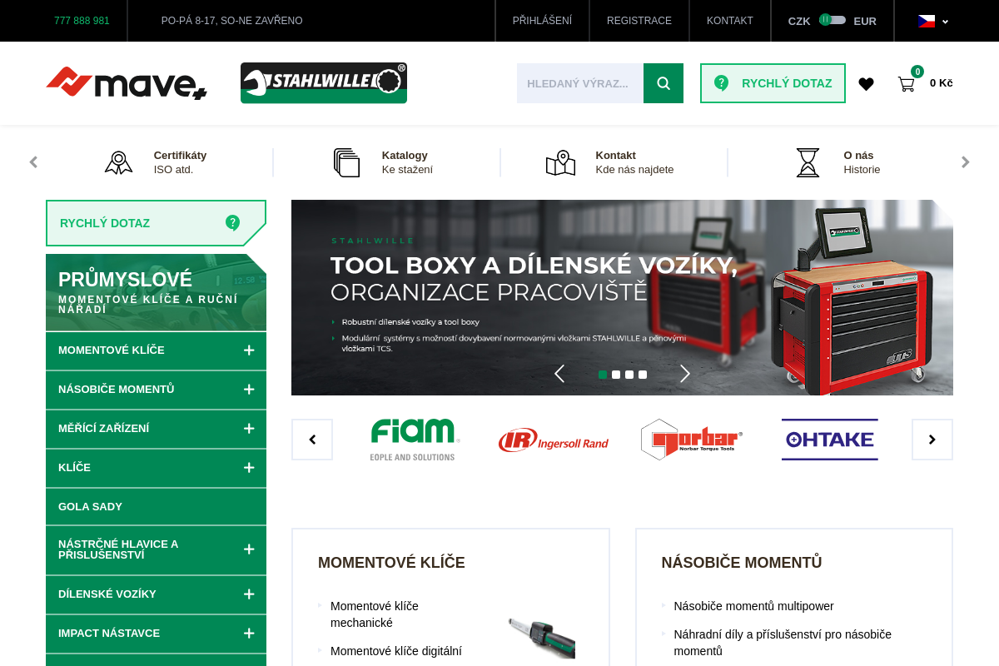Image resolution: width=999 pixels, height=666 pixels.
Task: Click the Kontakt map icon
Action: [560, 162]
